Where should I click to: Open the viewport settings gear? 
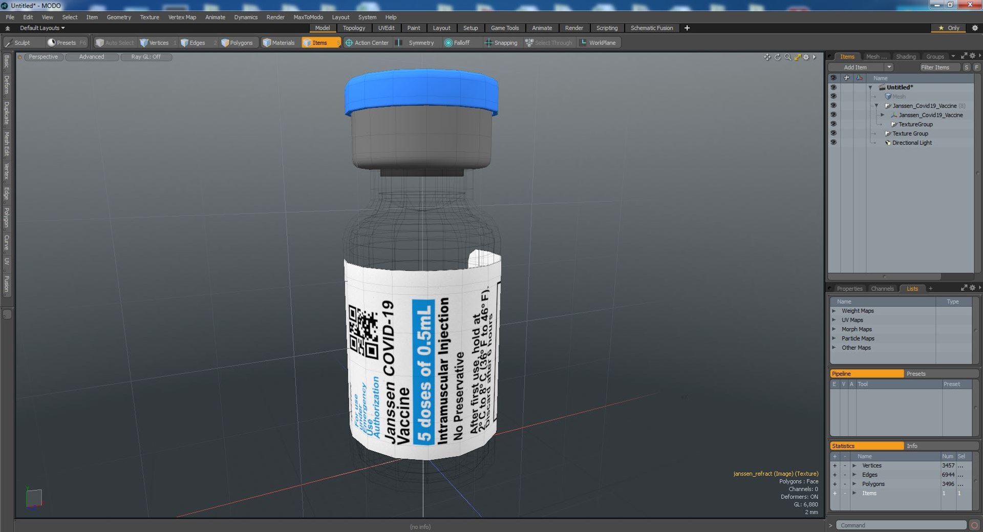(806, 57)
